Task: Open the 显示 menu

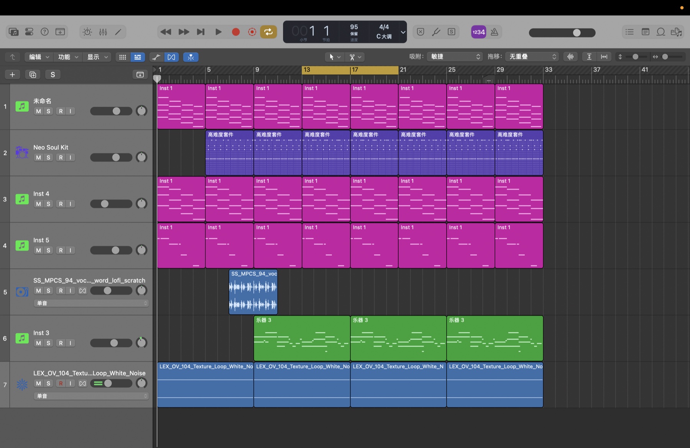Action: pyautogui.click(x=97, y=57)
